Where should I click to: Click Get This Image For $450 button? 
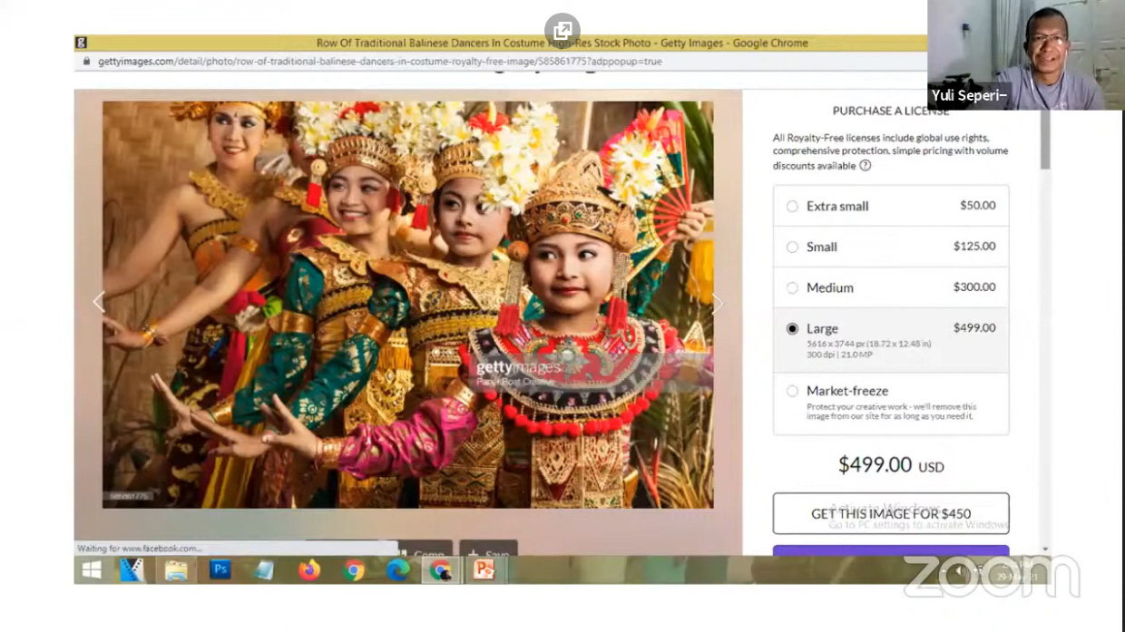point(890,513)
